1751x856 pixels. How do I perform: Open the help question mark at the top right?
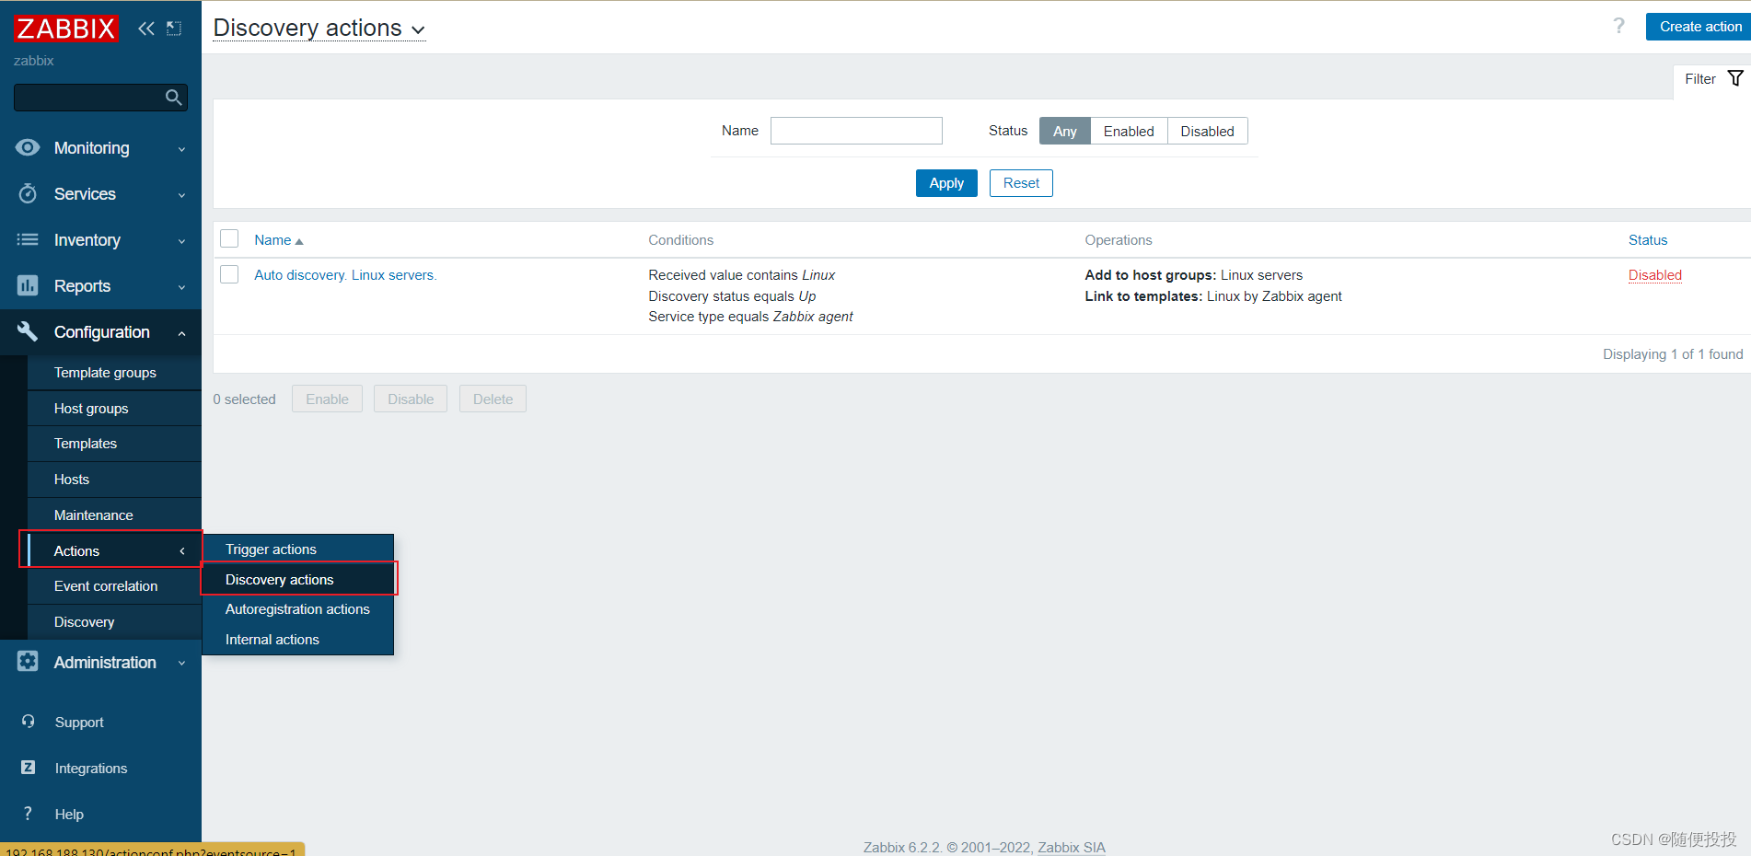[1618, 26]
